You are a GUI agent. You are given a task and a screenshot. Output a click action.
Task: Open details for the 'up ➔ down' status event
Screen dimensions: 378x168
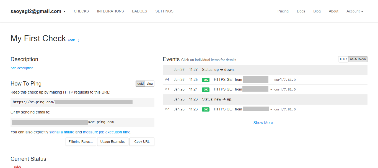(x=265, y=70)
